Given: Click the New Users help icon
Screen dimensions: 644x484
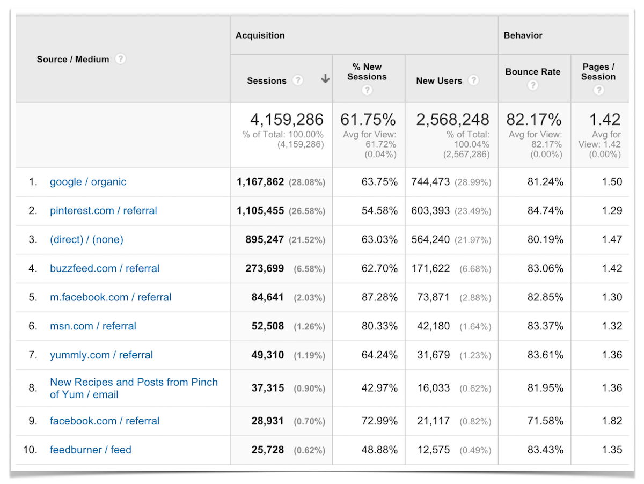Looking at the screenshot, I should click(x=473, y=80).
